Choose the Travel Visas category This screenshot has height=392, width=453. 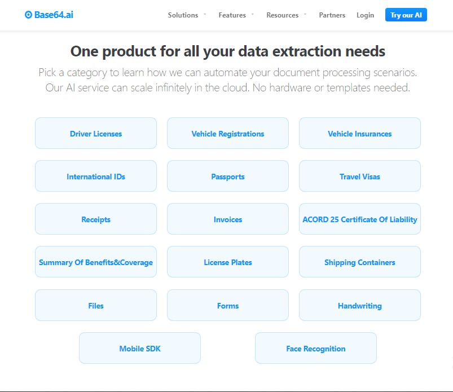click(360, 176)
